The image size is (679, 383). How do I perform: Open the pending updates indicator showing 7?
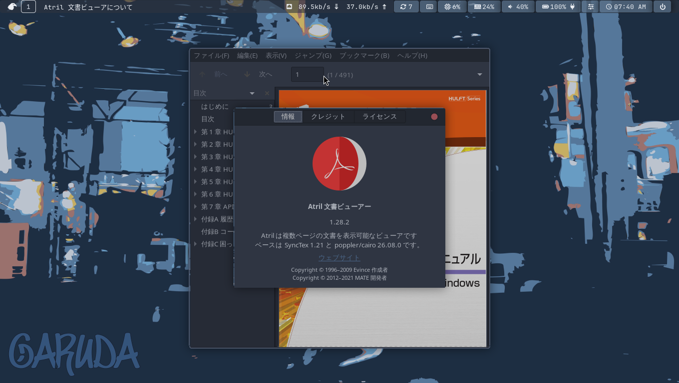click(406, 6)
